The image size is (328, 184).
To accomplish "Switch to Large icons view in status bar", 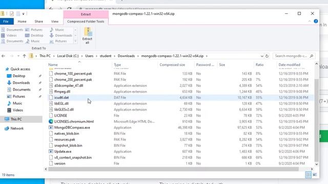I will (315, 175).
